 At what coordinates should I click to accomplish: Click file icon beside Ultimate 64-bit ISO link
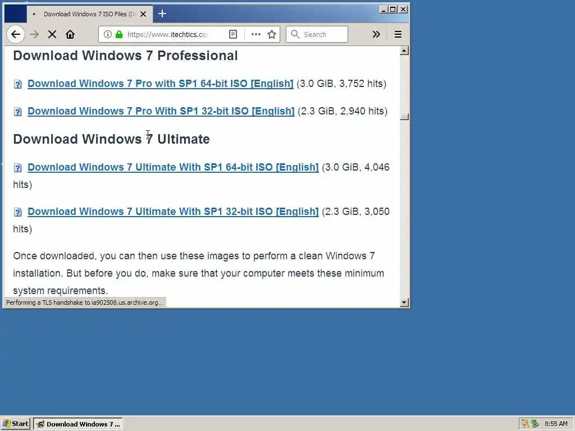click(17, 168)
